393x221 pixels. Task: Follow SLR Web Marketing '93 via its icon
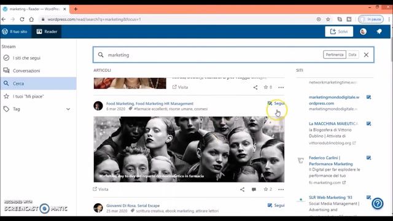[368, 197]
